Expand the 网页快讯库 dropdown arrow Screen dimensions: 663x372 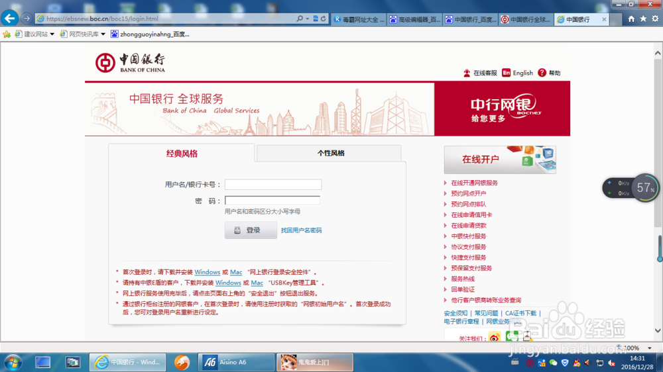[103, 34]
